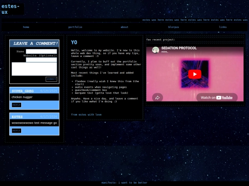Click 'audio events when navigating pages' bullet
249x186 pixels.
pos(101,87)
